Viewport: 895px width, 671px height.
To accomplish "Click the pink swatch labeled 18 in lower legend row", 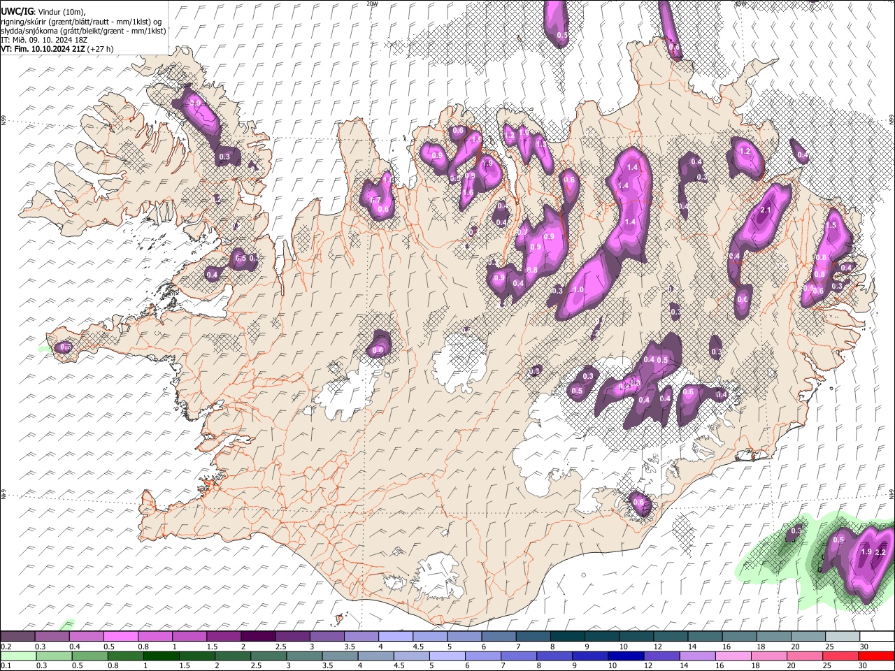I will [x=768, y=656].
